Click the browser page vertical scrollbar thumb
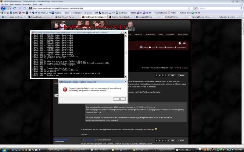The image size is (244, 152). tap(242, 28)
